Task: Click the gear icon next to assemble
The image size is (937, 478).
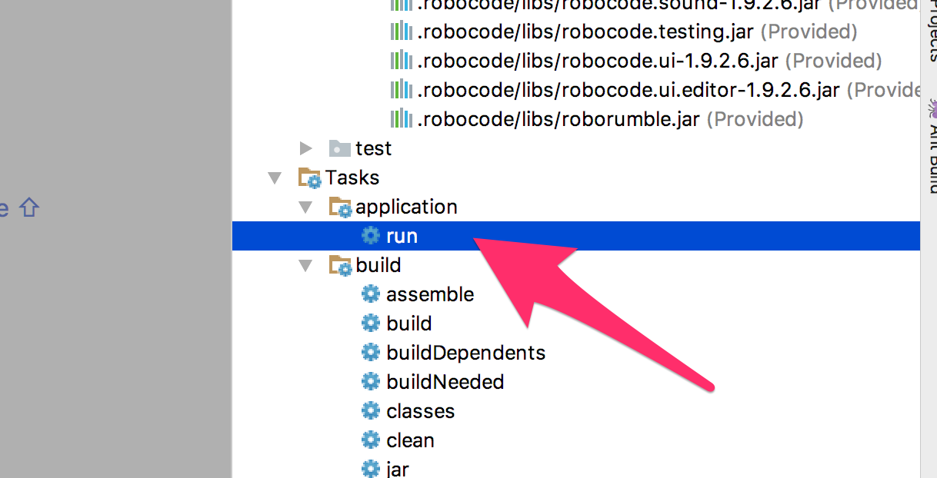Action: (x=371, y=294)
